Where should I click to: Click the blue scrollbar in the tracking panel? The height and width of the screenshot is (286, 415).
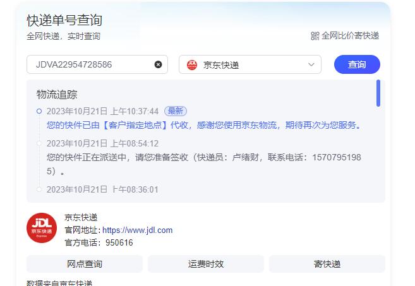378,93
